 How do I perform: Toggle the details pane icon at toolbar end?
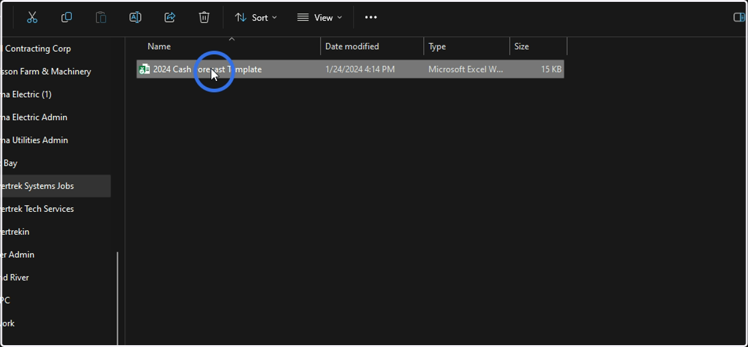point(739,17)
